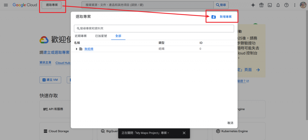Activate the Cloud Shell terminal icon
308x140 pixels.
click(270, 5)
